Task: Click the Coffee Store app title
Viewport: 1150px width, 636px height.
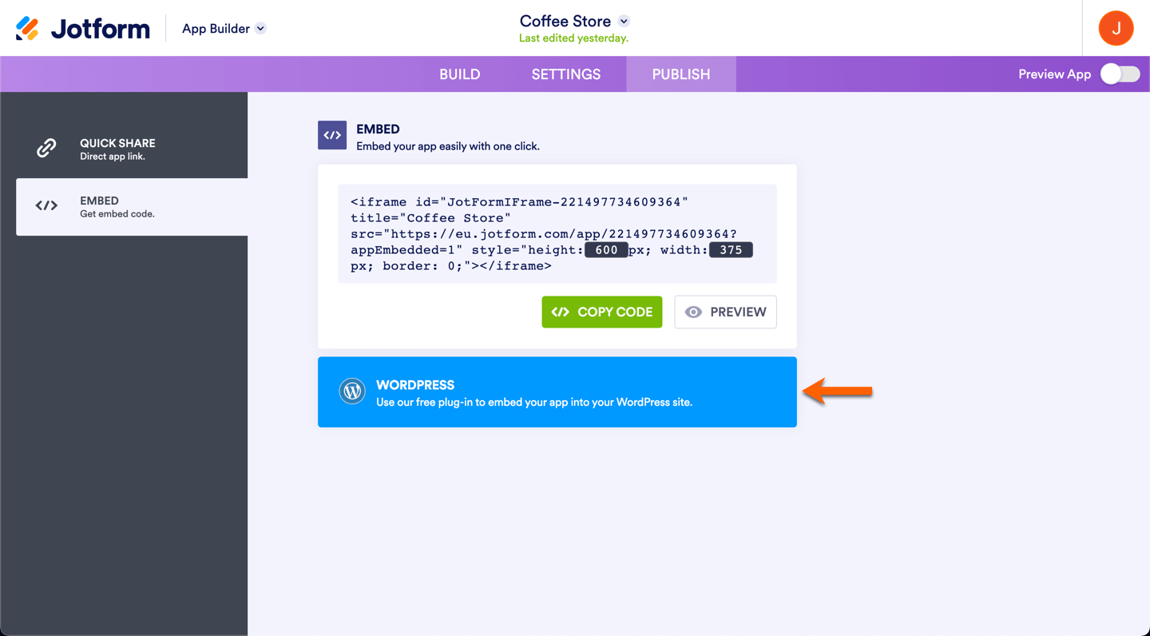Action: pos(565,22)
